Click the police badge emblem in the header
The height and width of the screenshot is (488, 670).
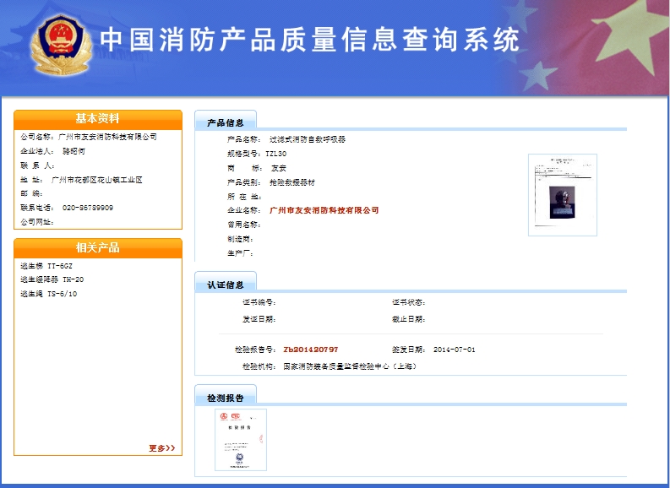point(58,43)
